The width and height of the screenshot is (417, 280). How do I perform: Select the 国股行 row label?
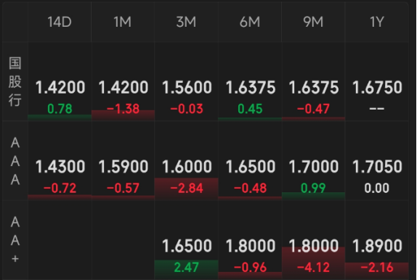[x=15, y=81]
